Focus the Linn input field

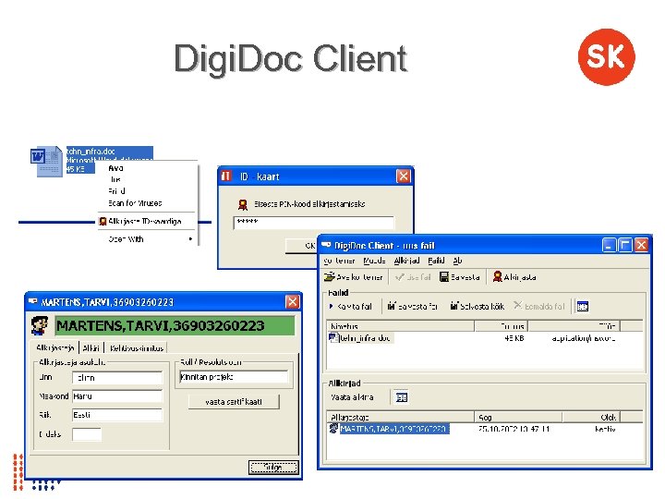117,377
